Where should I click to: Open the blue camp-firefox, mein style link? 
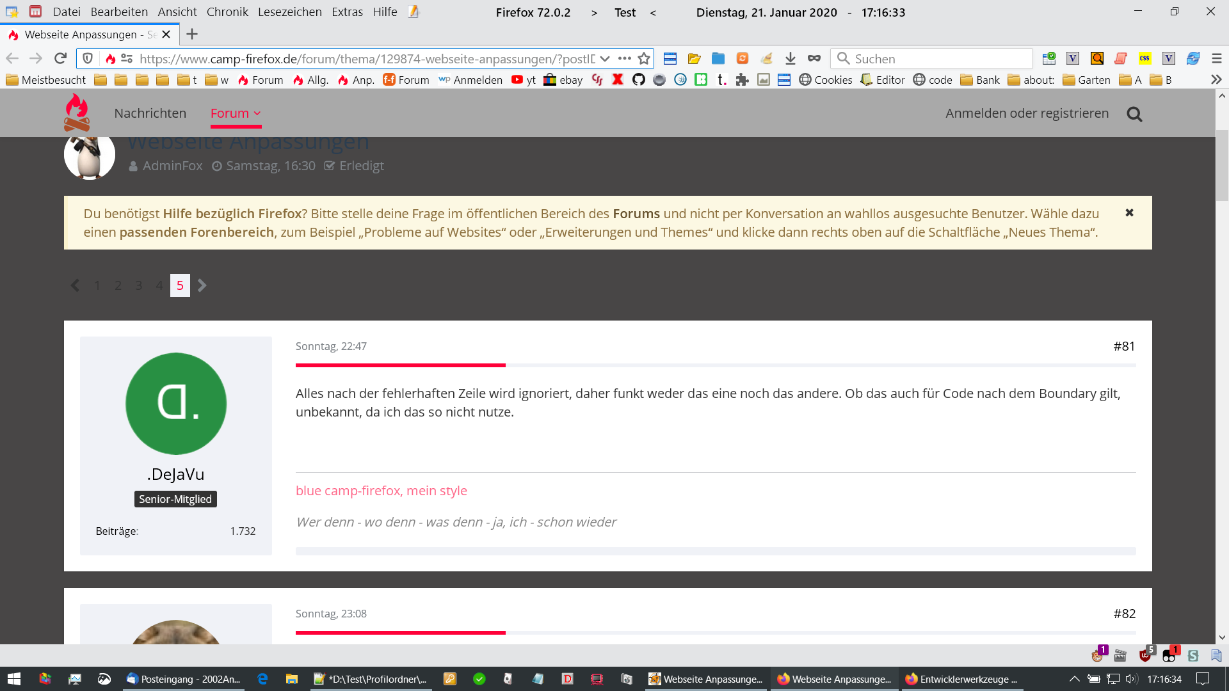pos(381,491)
